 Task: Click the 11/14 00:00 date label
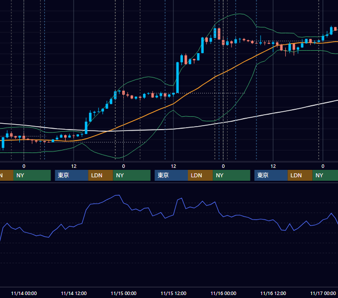click(24, 293)
